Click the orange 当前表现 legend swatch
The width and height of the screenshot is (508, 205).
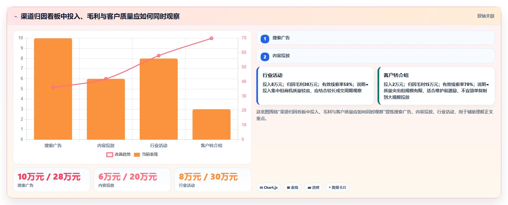point(137,154)
